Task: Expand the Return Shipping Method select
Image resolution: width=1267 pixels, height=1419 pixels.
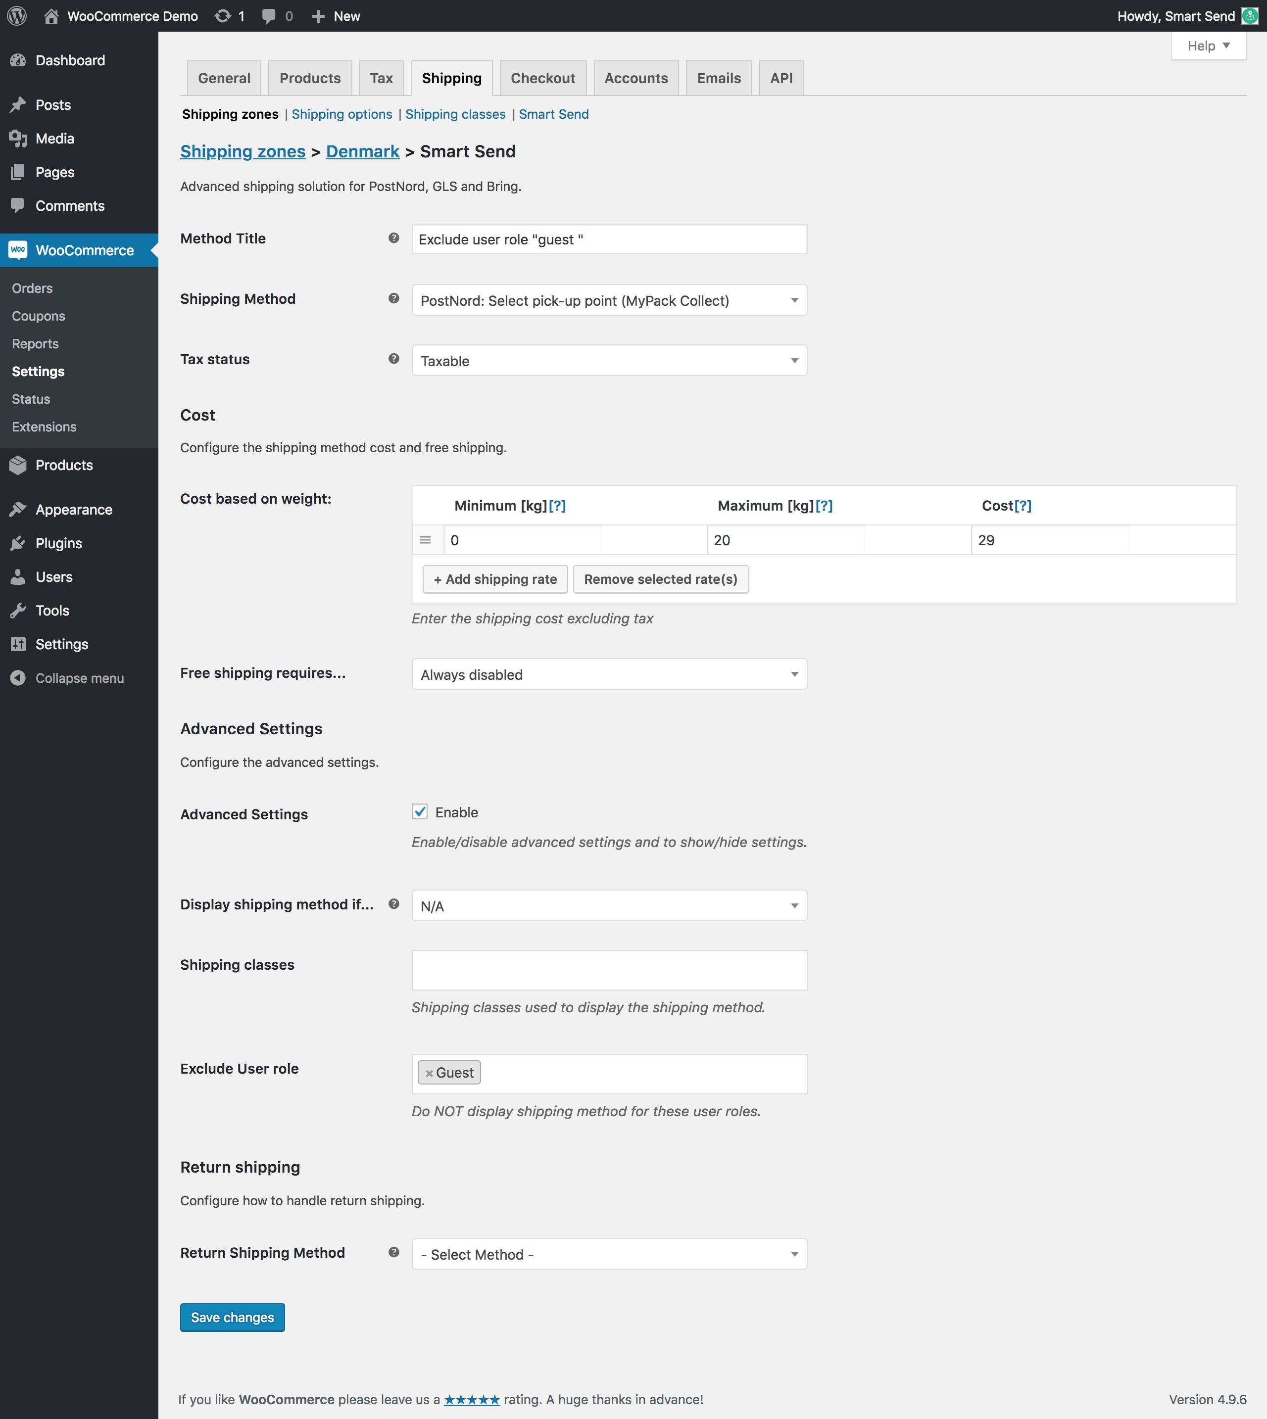Action: click(x=608, y=1253)
